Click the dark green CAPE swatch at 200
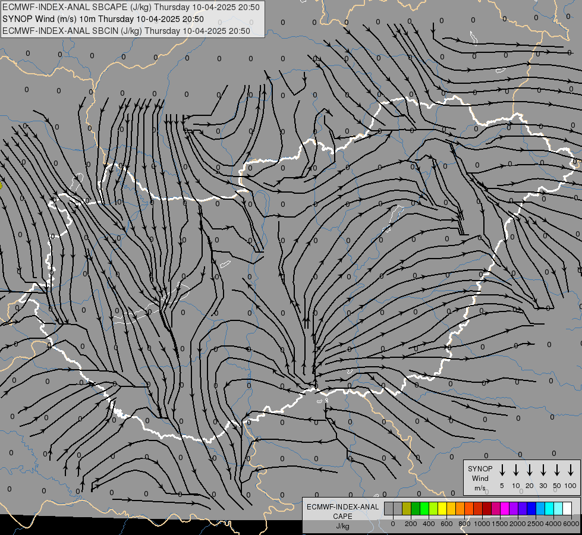Image resolution: width=582 pixels, height=535 pixels. pos(416,508)
